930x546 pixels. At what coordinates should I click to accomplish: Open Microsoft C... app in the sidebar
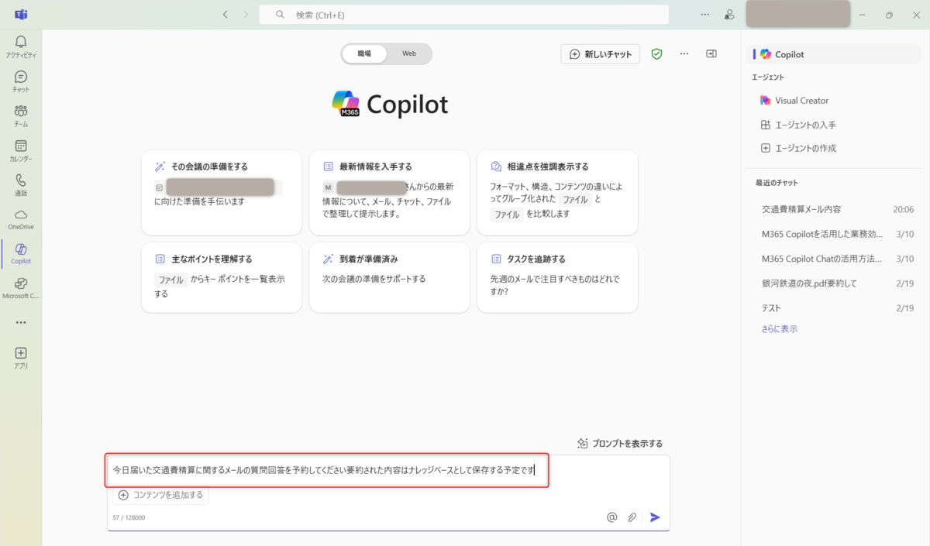[x=21, y=288]
